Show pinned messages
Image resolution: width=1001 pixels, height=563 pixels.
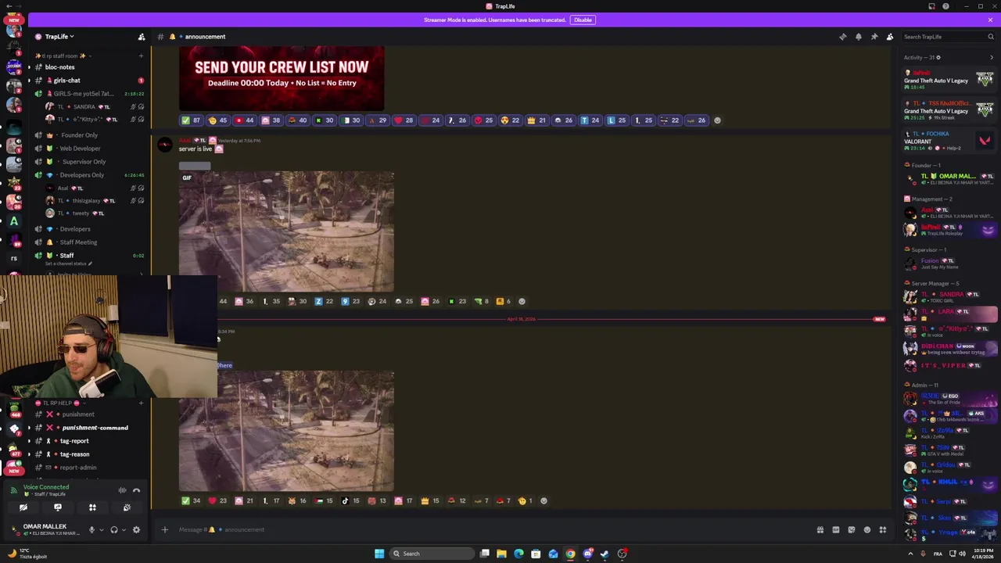coord(874,37)
